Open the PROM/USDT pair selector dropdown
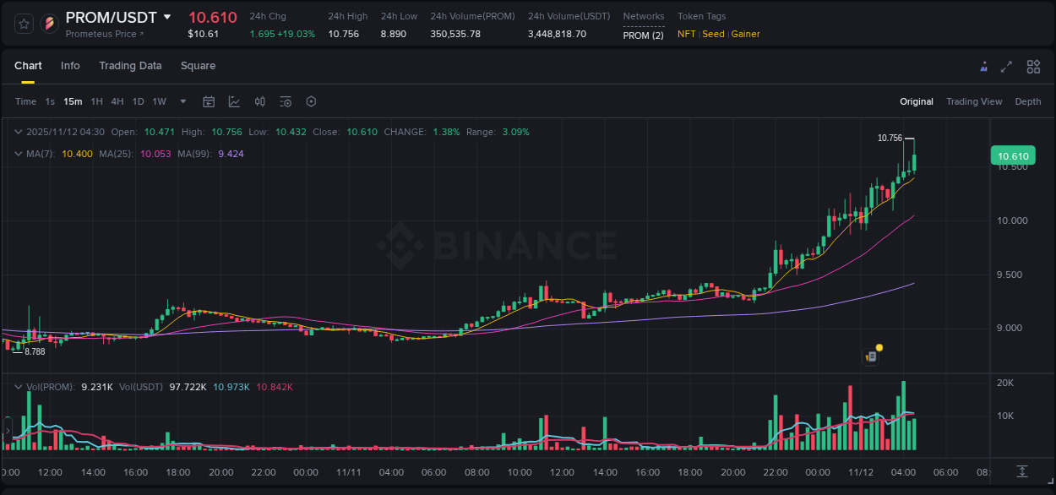Viewport: 1056px width, 495px height. [x=167, y=16]
